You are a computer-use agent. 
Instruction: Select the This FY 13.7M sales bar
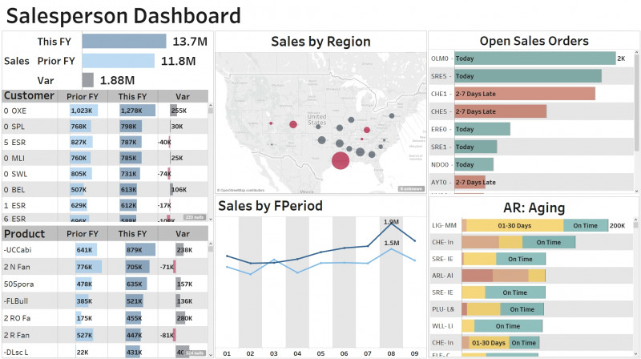tap(124, 42)
